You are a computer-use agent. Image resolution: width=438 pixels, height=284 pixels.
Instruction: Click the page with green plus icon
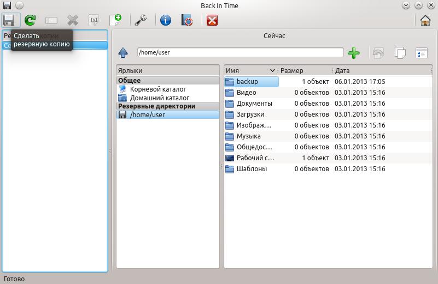click(115, 20)
